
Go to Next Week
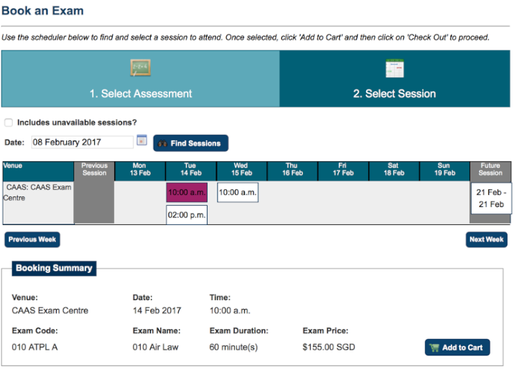(486, 239)
